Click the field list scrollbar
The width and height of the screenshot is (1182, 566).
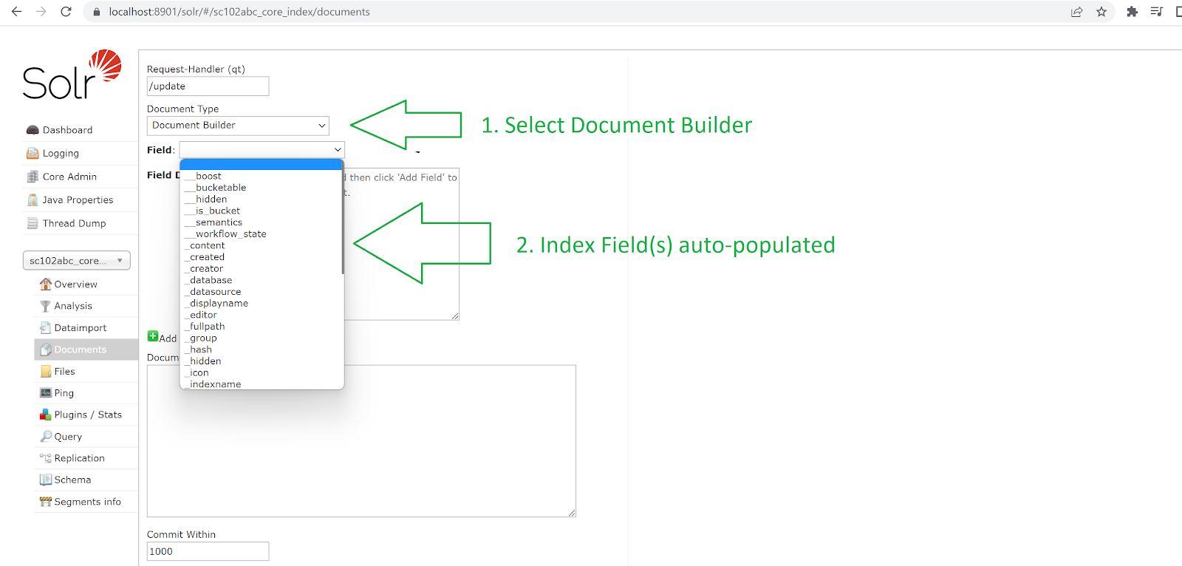tap(343, 222)
